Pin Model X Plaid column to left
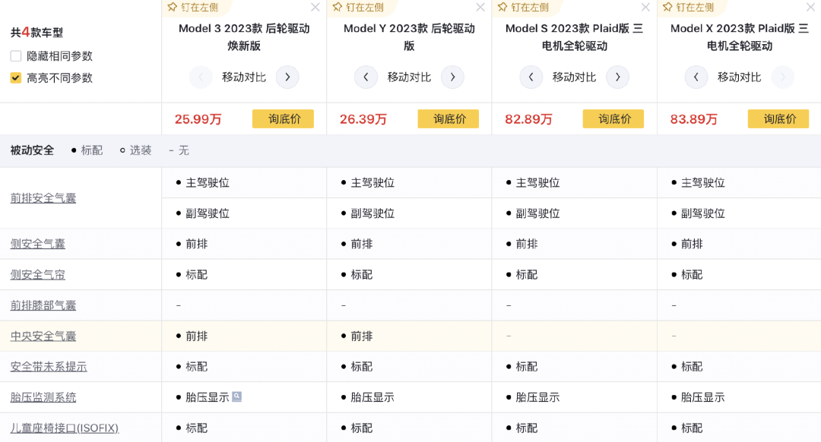 (687, 8)
